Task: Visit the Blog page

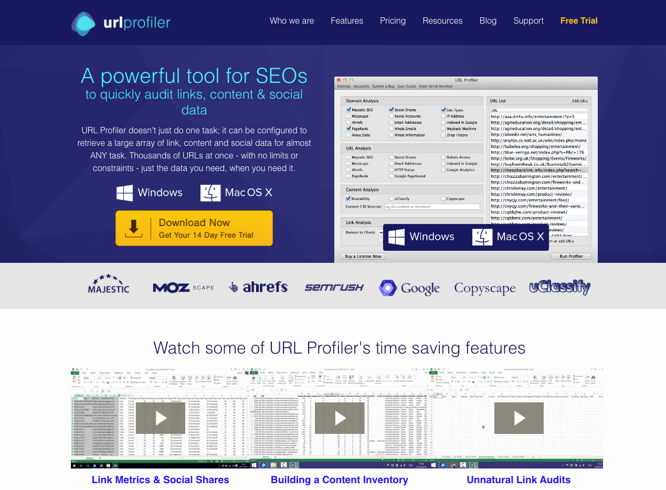Action: pyautogui.click(x=488, y=21)
